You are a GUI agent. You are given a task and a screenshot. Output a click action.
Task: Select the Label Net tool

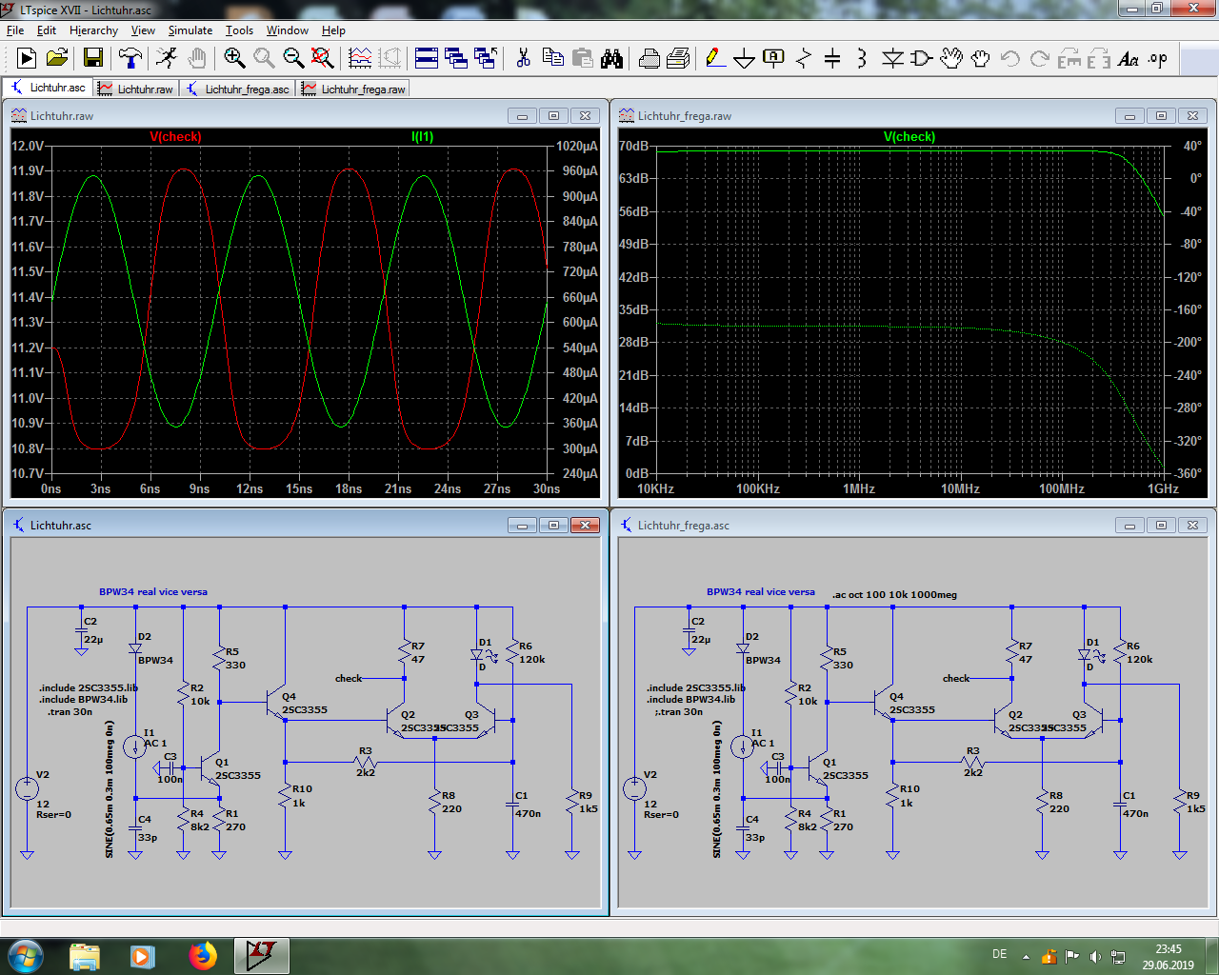coord(774,59)
